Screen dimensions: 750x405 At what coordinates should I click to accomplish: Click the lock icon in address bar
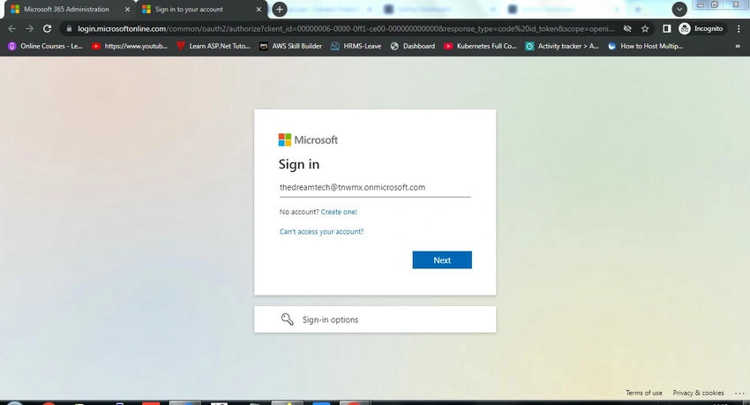point(70,29)
